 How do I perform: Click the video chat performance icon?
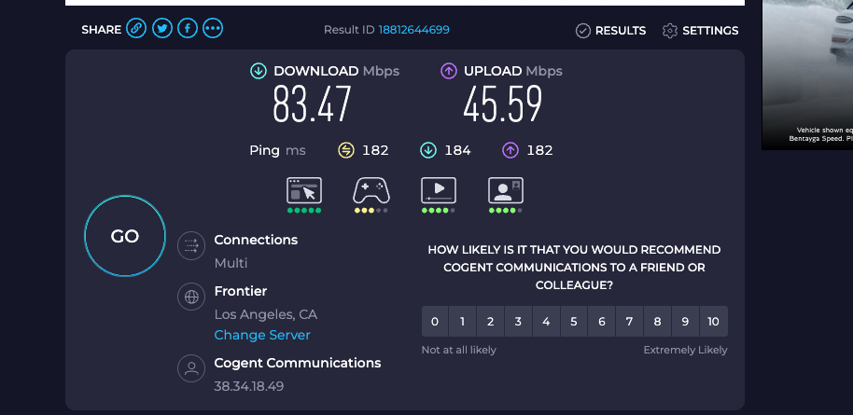[506, 190]
